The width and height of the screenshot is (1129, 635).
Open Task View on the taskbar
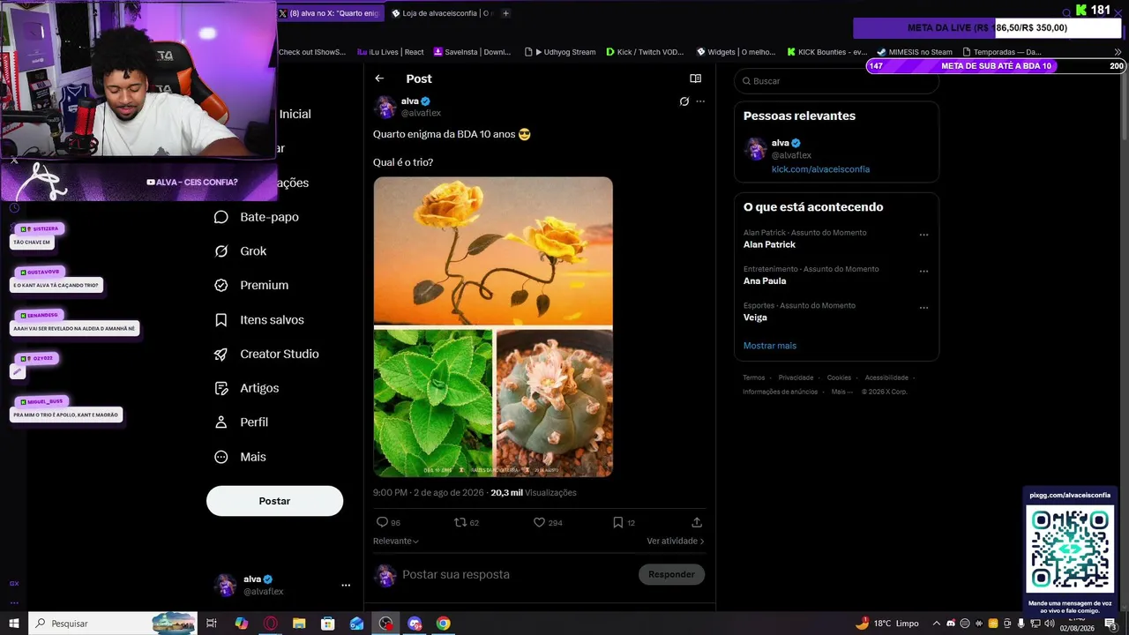[x=212, y=624]
